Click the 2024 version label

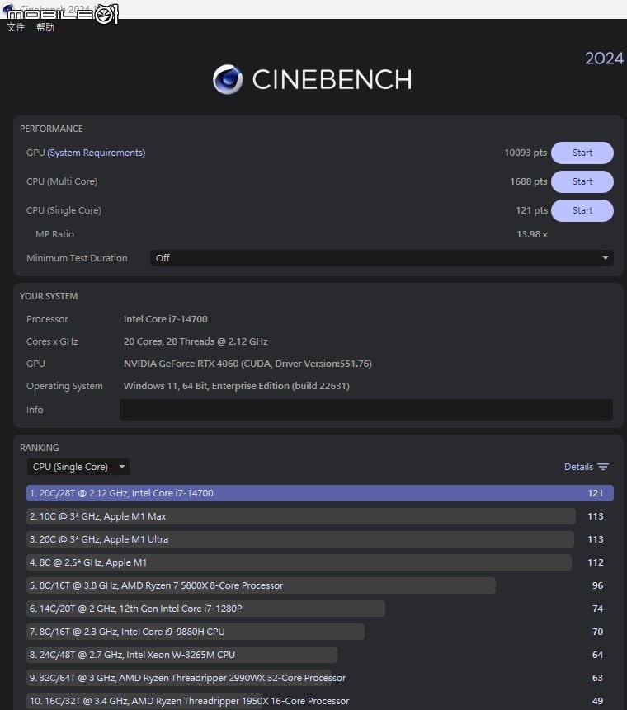pyautogui.click(x=605, y=59)
